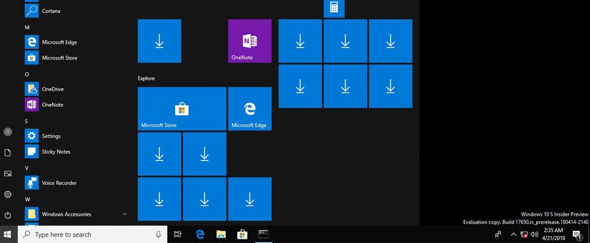Open the Action Center notification icon

(x=577, y=234)
